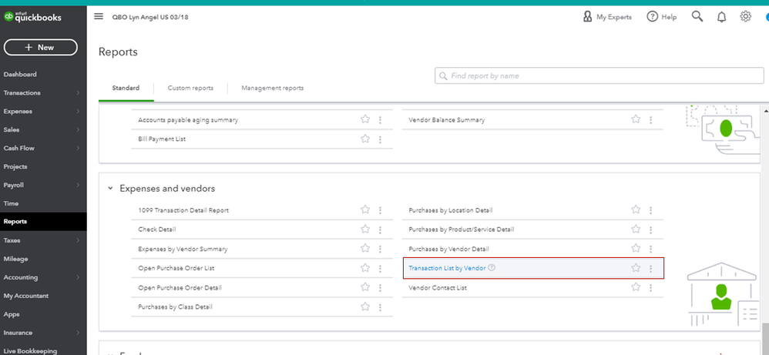The image size is (769, 355).
Task: Expand the Sales submenu in sidebar
Action: pos(77,130)
